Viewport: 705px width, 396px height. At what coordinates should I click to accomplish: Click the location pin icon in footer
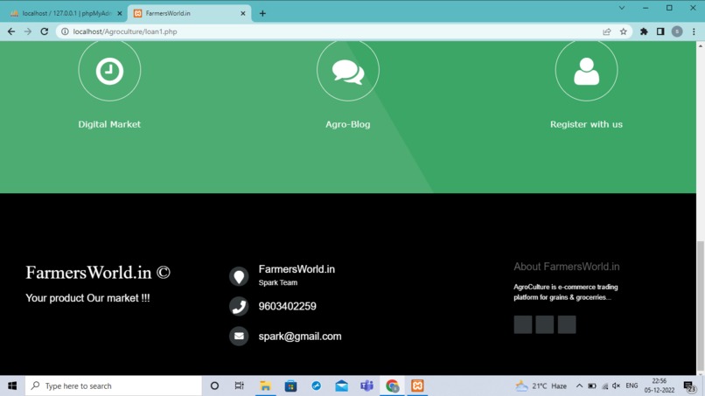(x=239, y=276)
